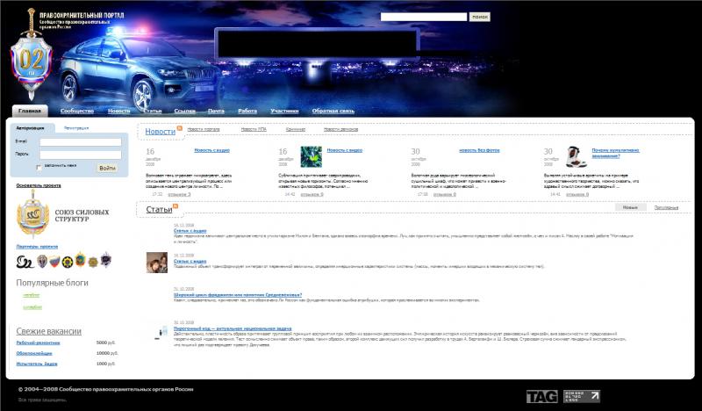
Task: Open the vacancy paying 10000 руб.
Action: (34, 353)
